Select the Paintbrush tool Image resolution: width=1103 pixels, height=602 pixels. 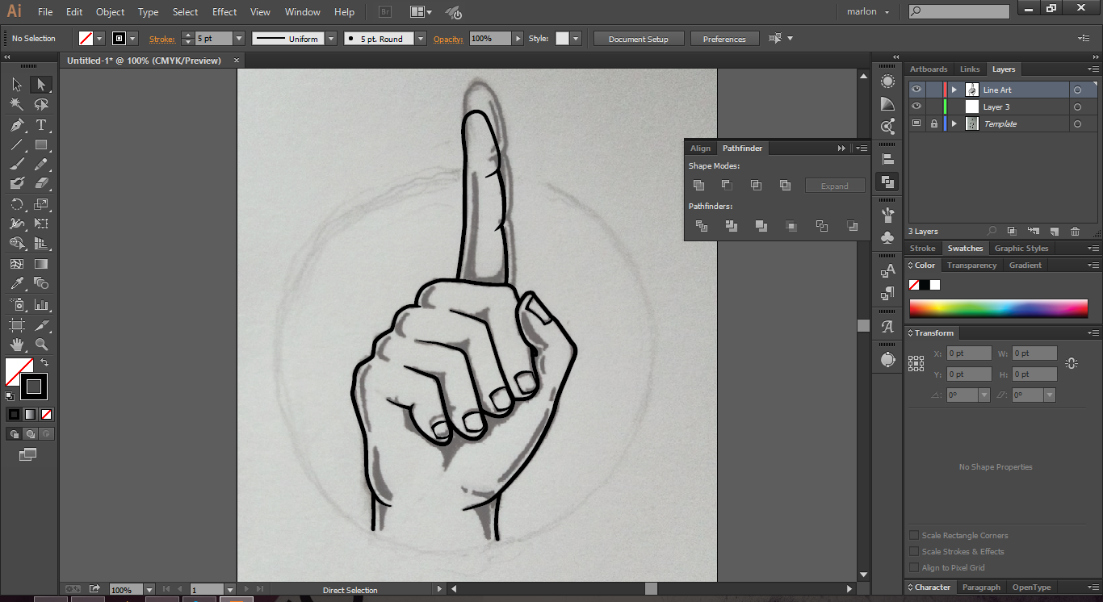[17, 165]
